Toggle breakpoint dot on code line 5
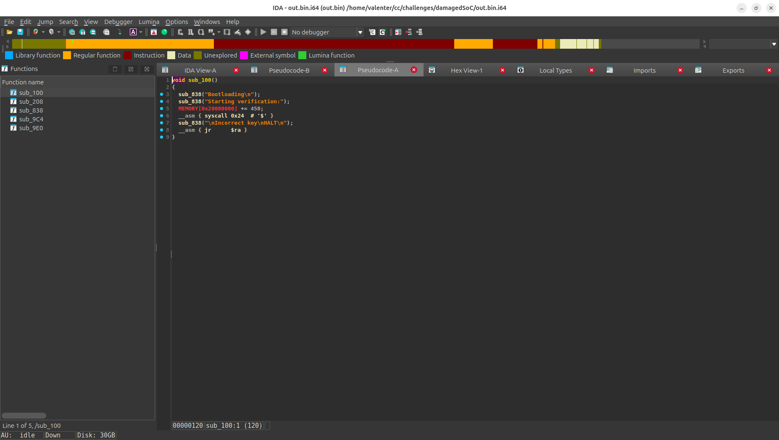This screenshot has height=440, width=779. tap(161, 109)
